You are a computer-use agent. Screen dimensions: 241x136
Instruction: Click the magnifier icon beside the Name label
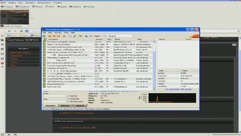tap(91, 36)
